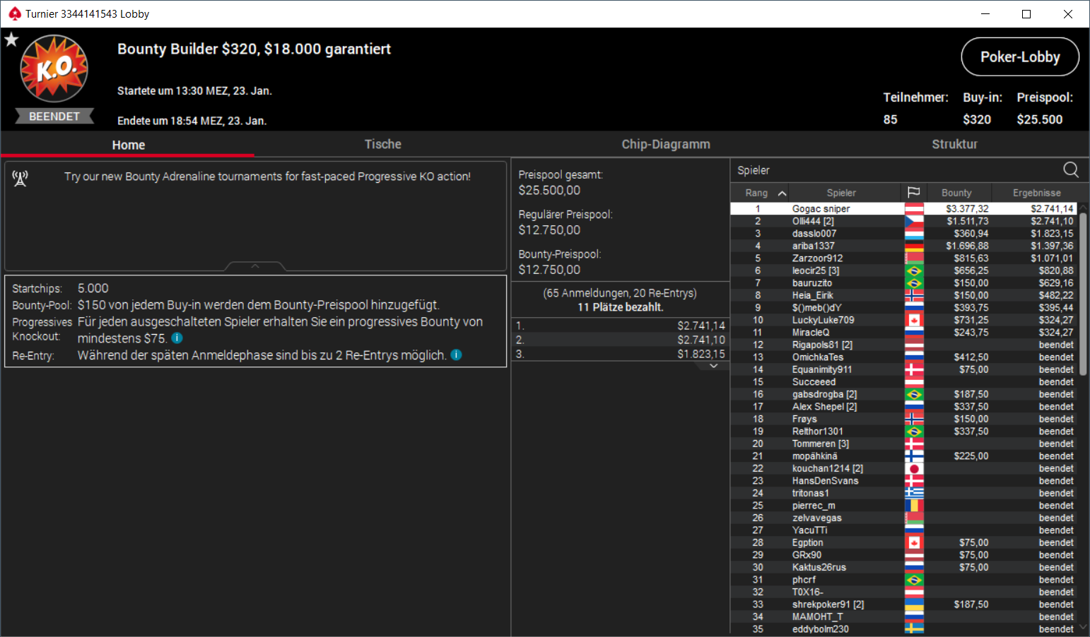Image resolution: width=1090 pixels, height=637 pixels.
Task: Open info icon beside Re-Entry description
Action: pyautogui.click(x=457, y=355)
